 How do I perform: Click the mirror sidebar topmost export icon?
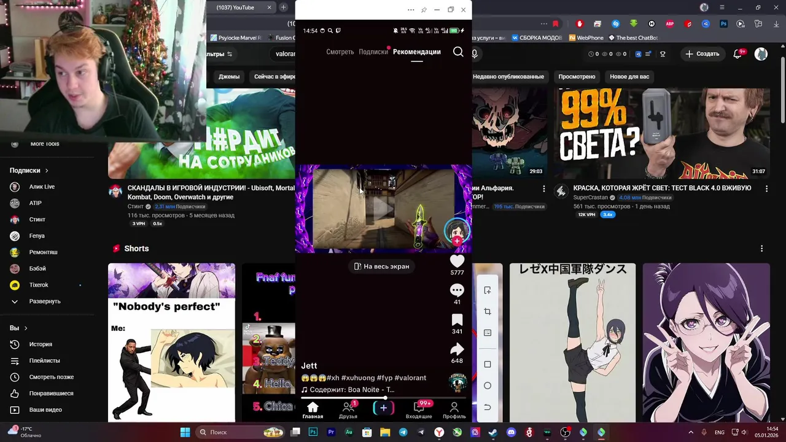(488, 290)
